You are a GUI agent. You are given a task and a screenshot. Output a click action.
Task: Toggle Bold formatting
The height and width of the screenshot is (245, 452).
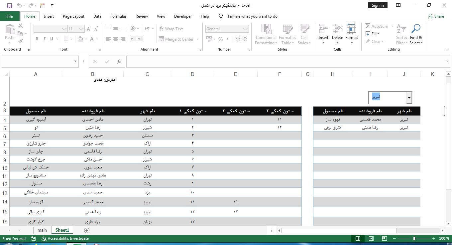(x=37, y=39)
